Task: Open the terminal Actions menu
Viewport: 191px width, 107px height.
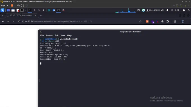Action: click(49, 36)
